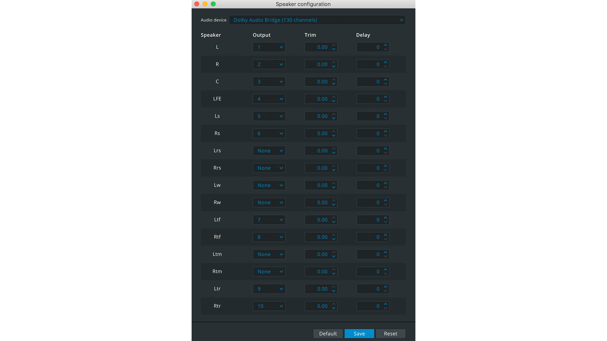Assign an output to the Lrs speaker

(x=269, y=151)
